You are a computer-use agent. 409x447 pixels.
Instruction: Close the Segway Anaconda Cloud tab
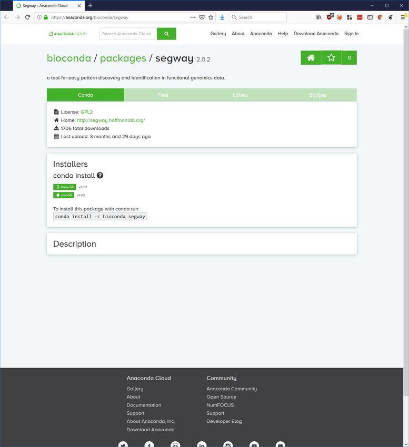tap(79, 5)
